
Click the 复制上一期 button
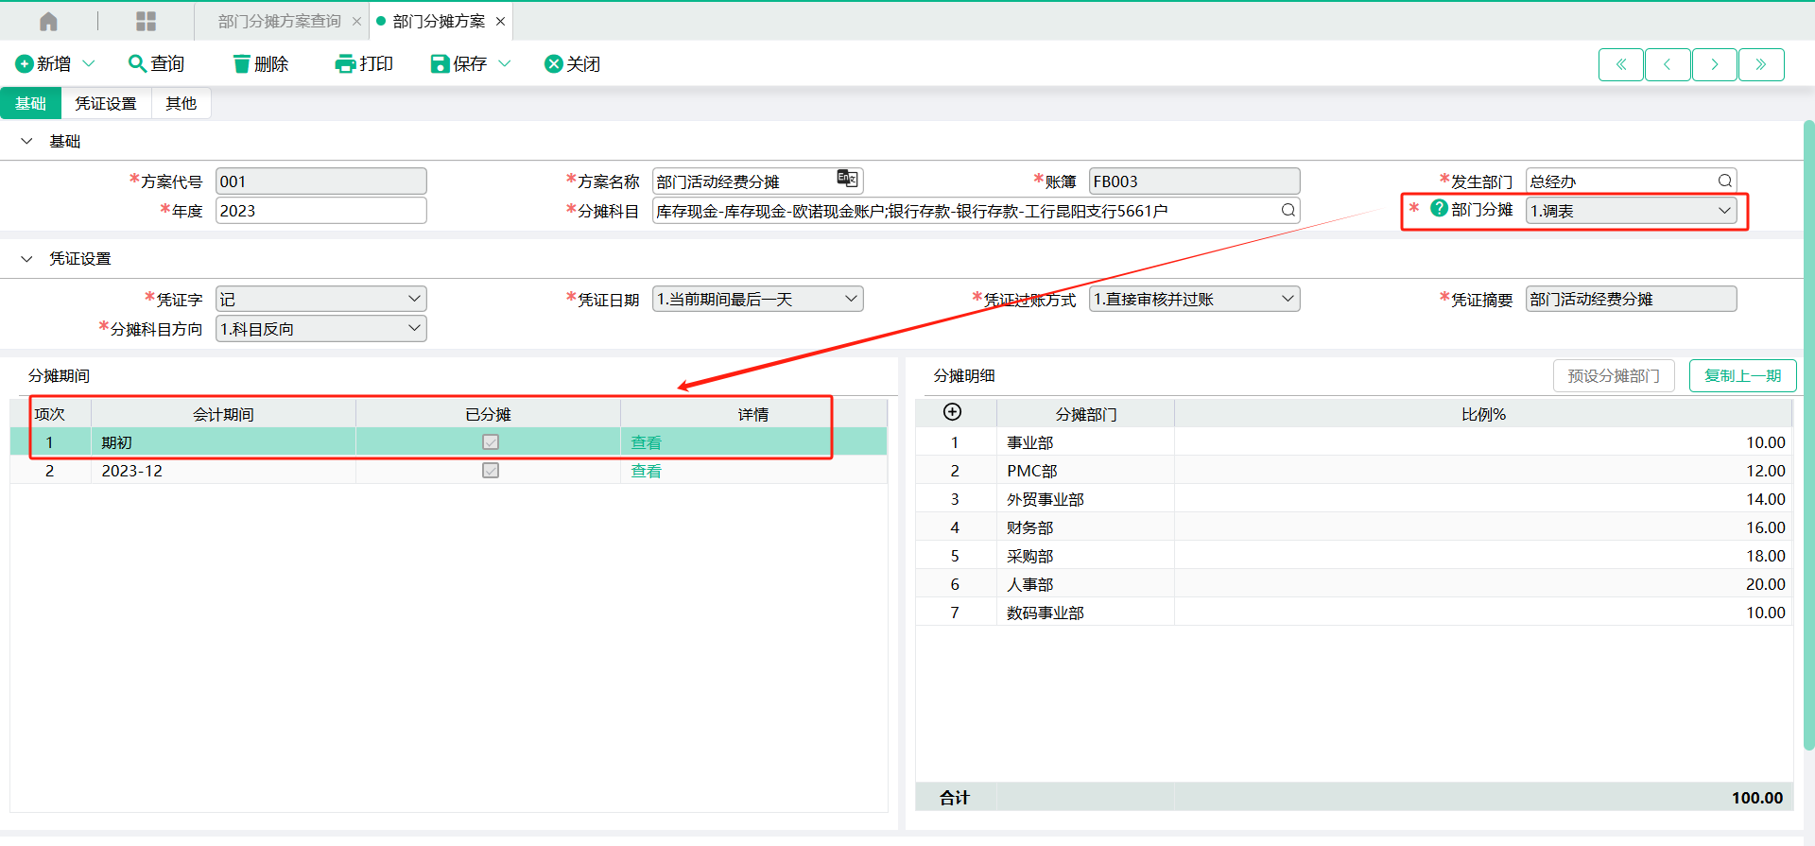(x=1742, y=375)
